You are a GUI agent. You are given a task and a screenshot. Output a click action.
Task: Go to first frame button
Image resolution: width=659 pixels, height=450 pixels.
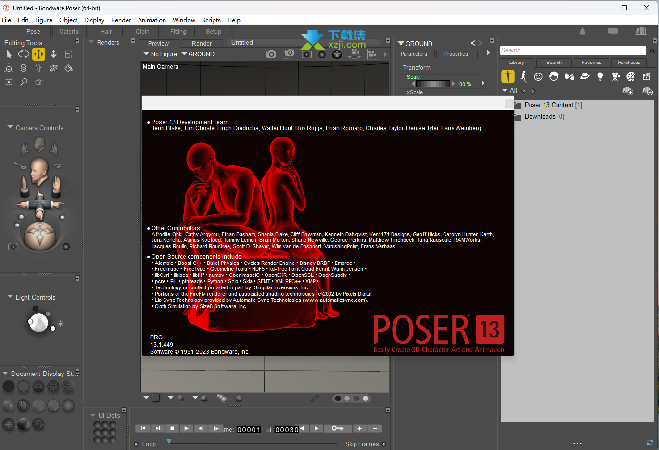(143, 428)
